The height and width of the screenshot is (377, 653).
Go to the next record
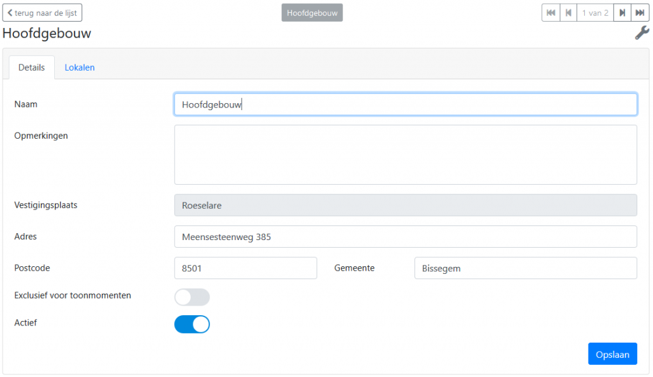point(622,13)
